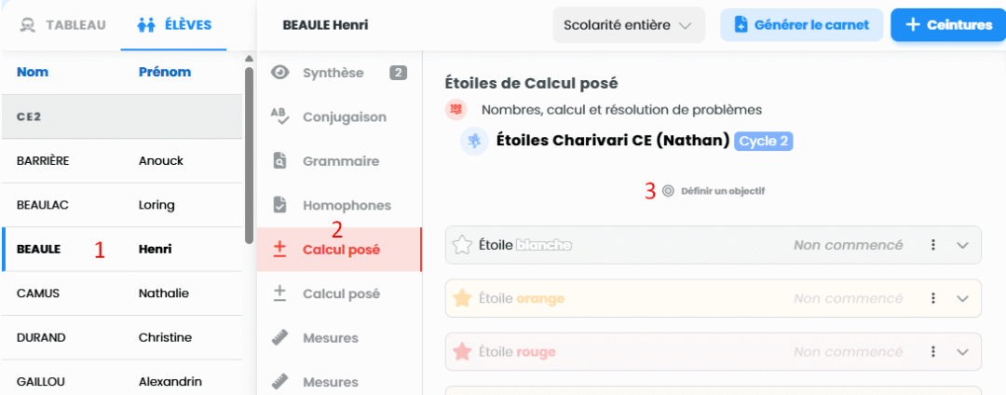Click the red star icon of Étoile rouge
1006x395 pixels.
(461, 352)
